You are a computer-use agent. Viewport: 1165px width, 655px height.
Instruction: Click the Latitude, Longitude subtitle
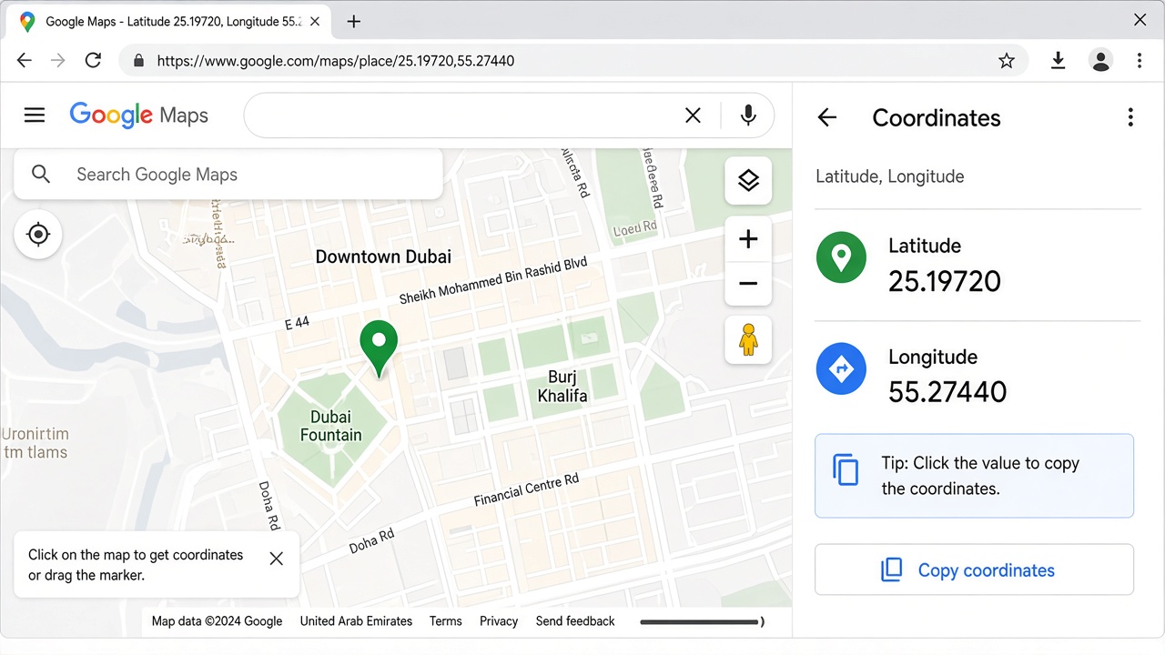click(889, 176)
